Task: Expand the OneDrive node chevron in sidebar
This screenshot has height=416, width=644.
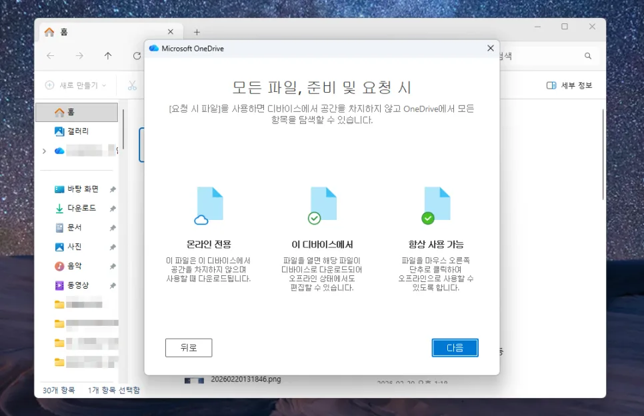Action: tap(45, 151)
